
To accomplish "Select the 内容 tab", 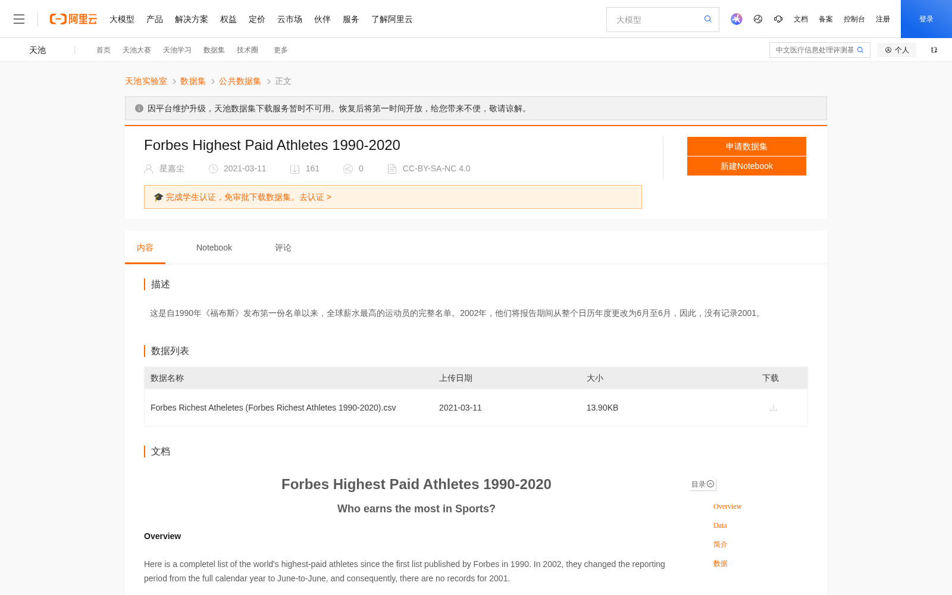I will click(x=145, y=248).
